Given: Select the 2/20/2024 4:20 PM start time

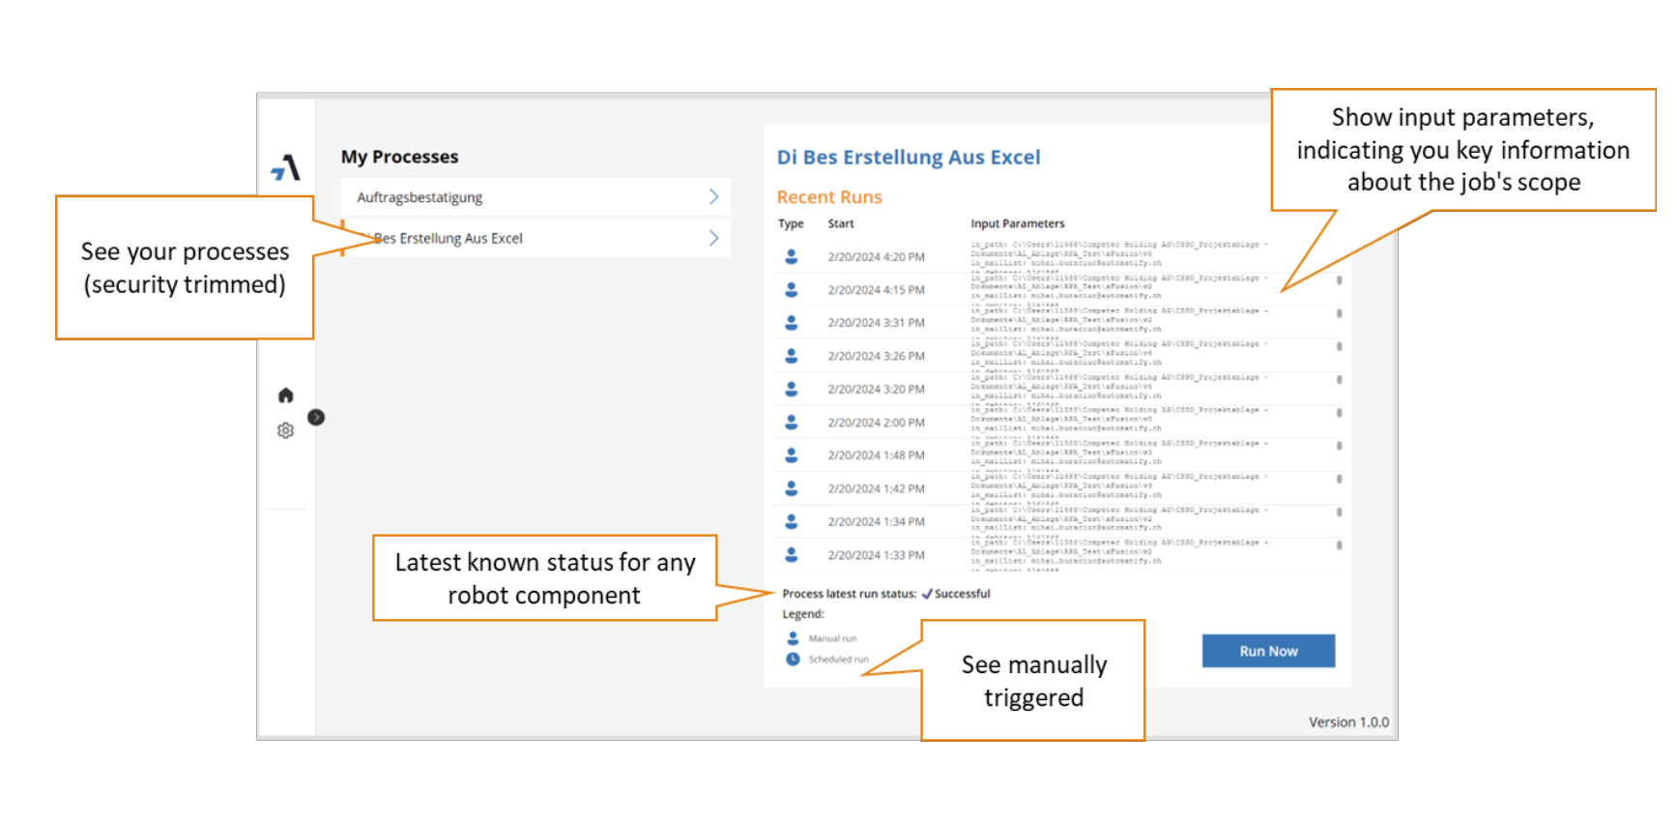Looking at the screenshot, I should coord(876,257).
